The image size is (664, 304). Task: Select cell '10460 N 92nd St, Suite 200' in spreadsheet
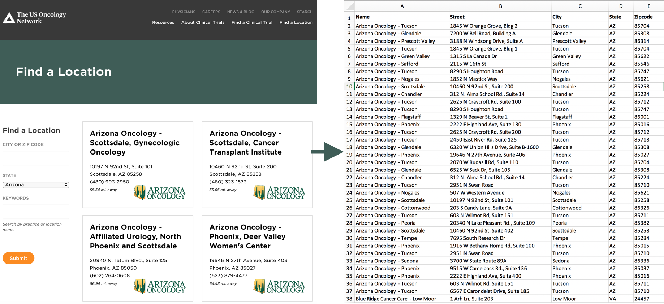click(500, 87)
